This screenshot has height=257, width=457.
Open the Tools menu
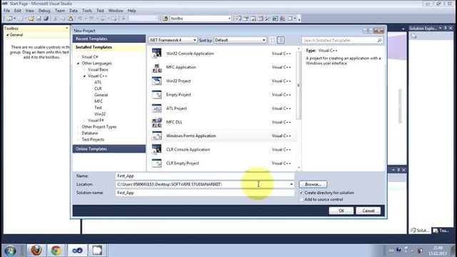click(x=87, y=11)
